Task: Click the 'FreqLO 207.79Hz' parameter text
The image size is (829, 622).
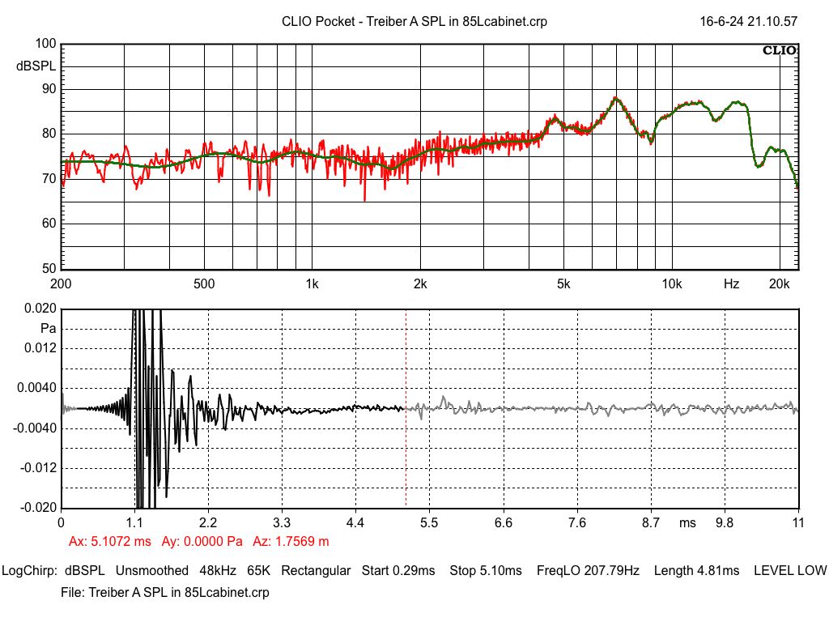Action: click(588, 571)
